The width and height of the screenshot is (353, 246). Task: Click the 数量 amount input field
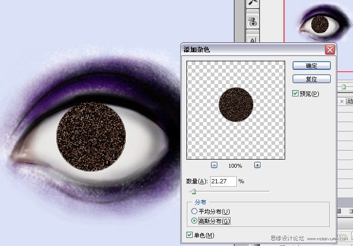[223, 181]
